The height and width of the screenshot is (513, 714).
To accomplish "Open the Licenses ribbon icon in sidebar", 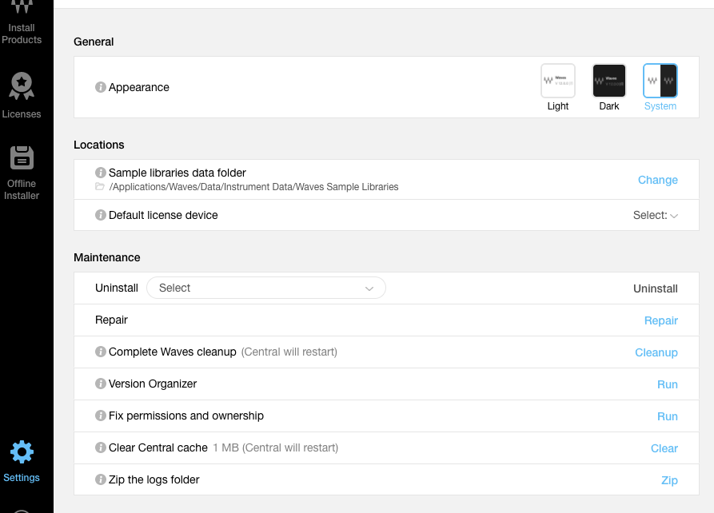I will pos(22,86).
